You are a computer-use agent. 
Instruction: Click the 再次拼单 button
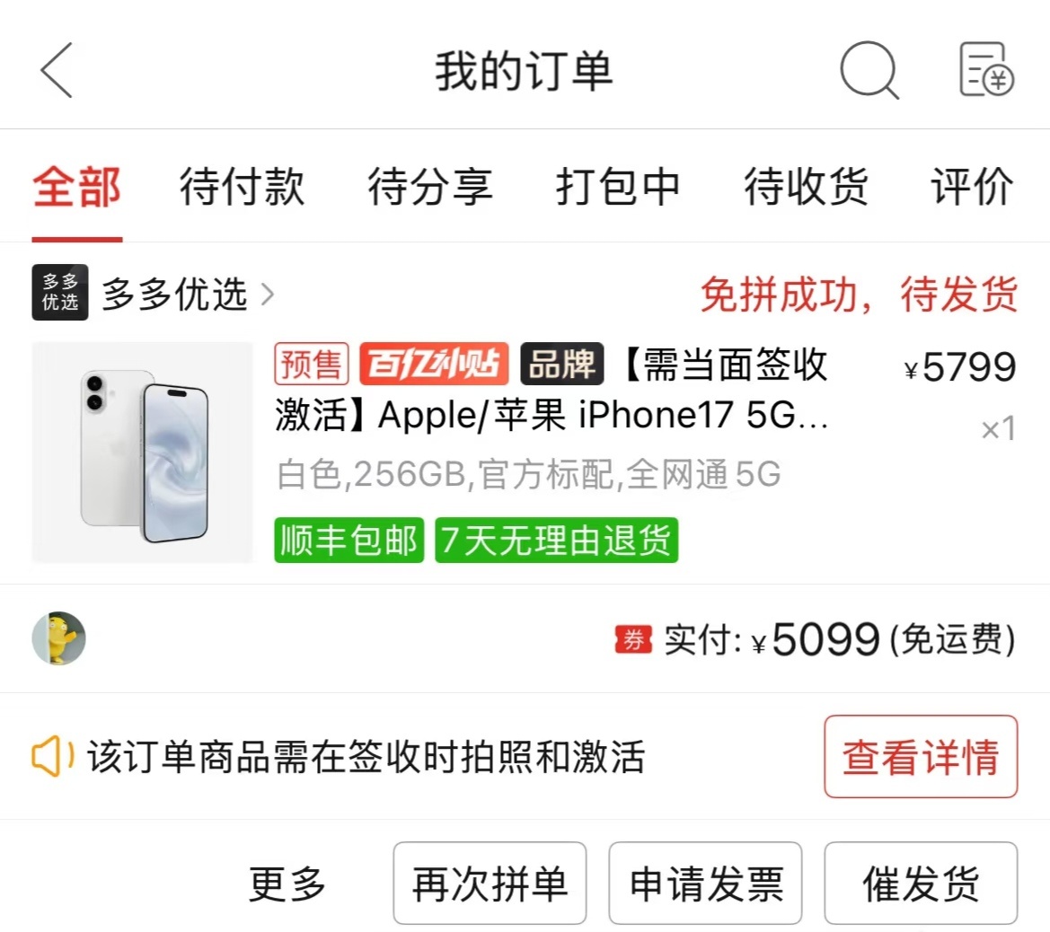click(x=490, y=884)
